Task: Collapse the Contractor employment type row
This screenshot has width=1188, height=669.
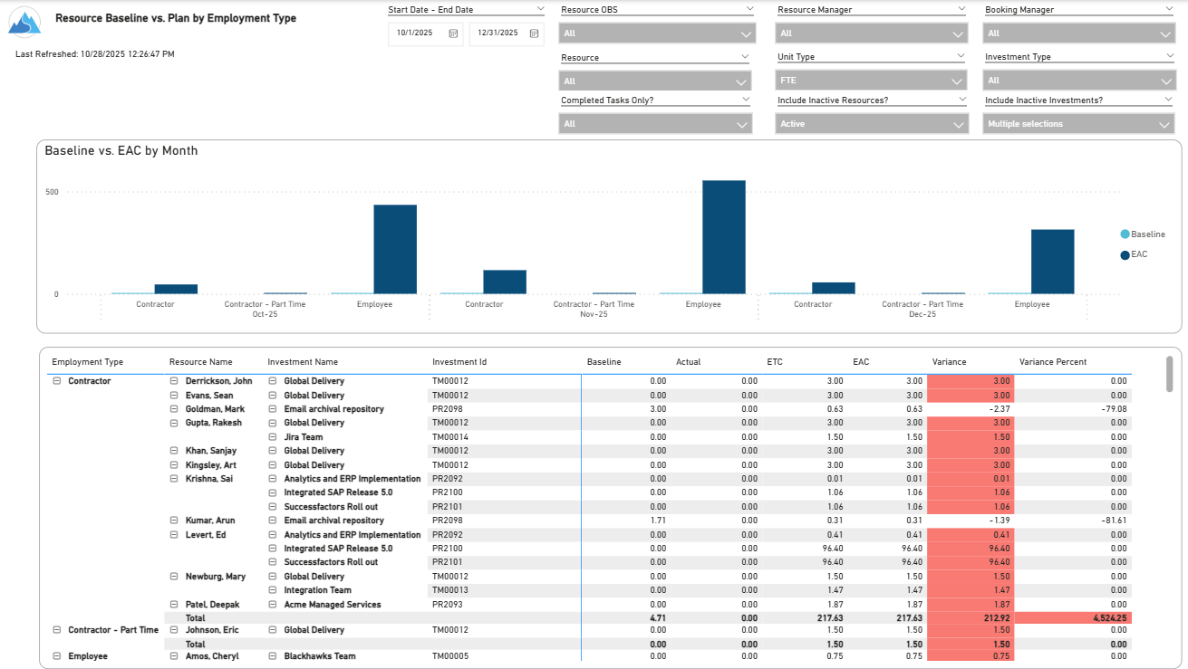Action: pyautogui.click(x=57, y=381)
